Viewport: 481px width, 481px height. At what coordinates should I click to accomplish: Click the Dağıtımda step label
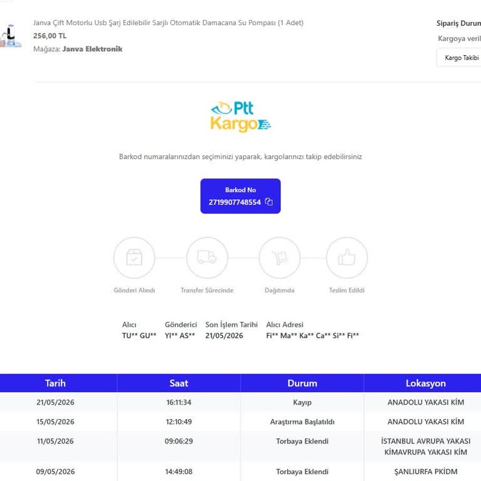tap(280, 290)
